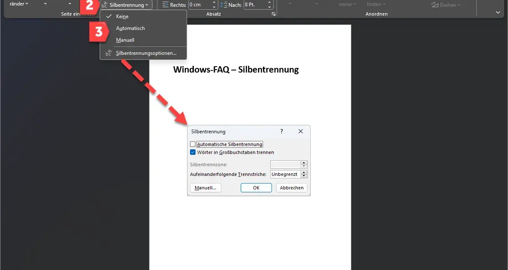508x270 pixels.
Task: Enable Automatische Silbentrennung checkbox
Action: pyautogui.click(x=193, y=144)
